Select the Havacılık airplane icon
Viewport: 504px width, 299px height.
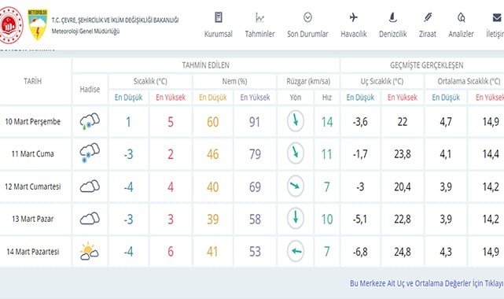pos(354,17)
